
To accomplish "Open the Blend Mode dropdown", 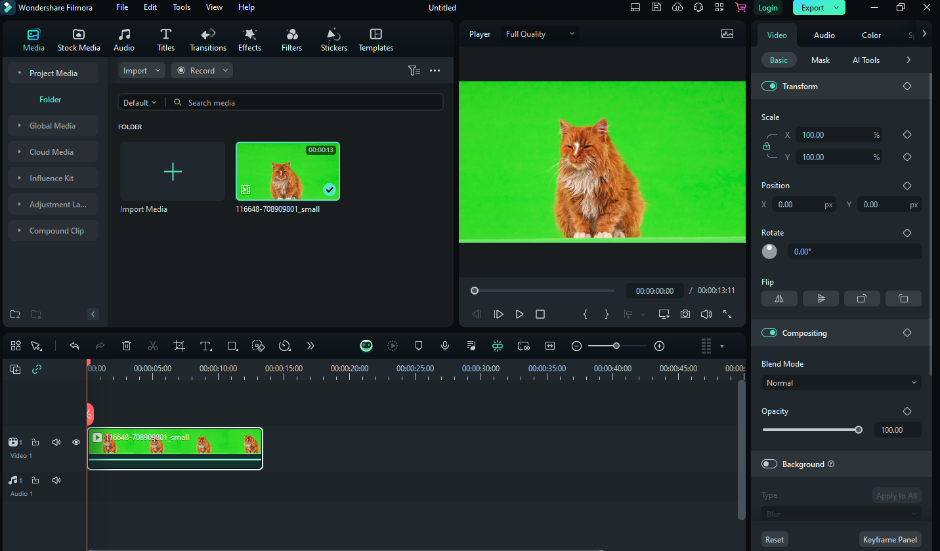I will tap(841, 382).
